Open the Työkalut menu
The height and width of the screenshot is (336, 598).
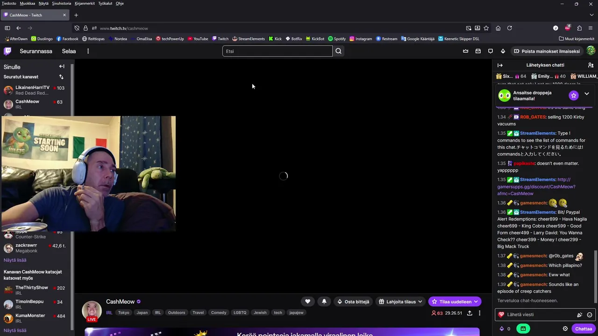click(105, 3)
